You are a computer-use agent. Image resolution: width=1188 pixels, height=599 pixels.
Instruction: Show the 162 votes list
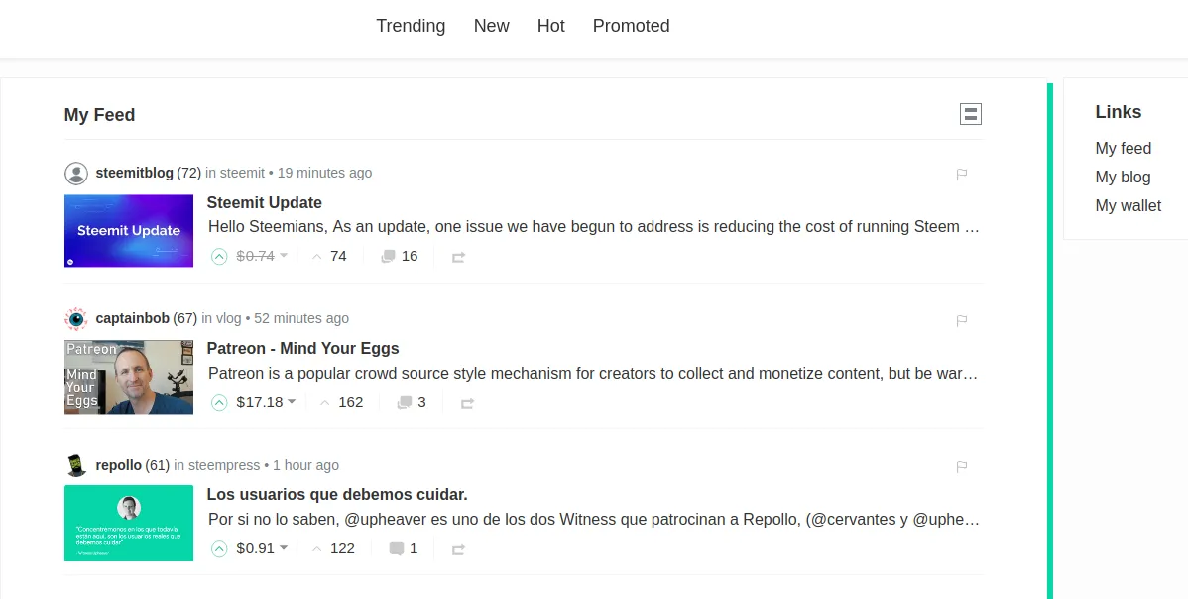coord(341,402)
